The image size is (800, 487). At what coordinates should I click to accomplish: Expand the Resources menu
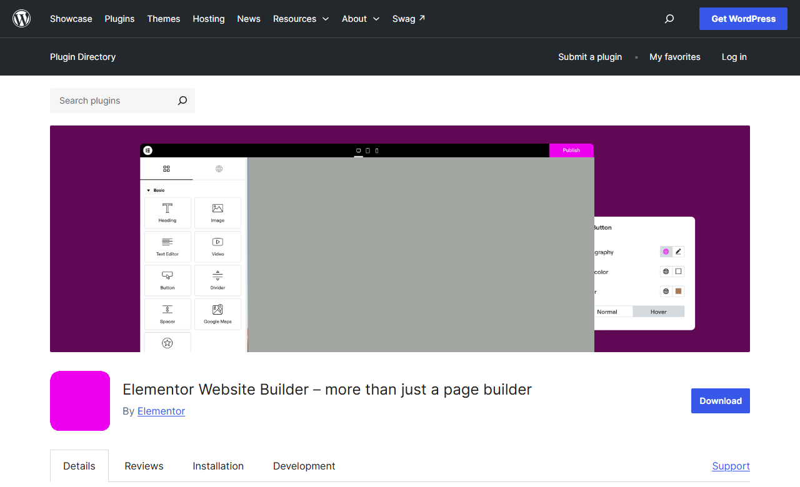click(301, 19)
